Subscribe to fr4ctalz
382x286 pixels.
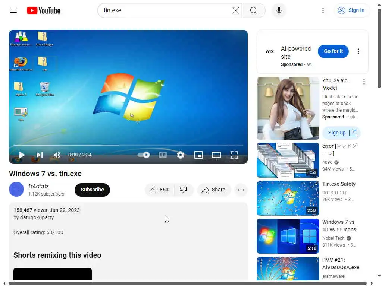pos(92,190)
